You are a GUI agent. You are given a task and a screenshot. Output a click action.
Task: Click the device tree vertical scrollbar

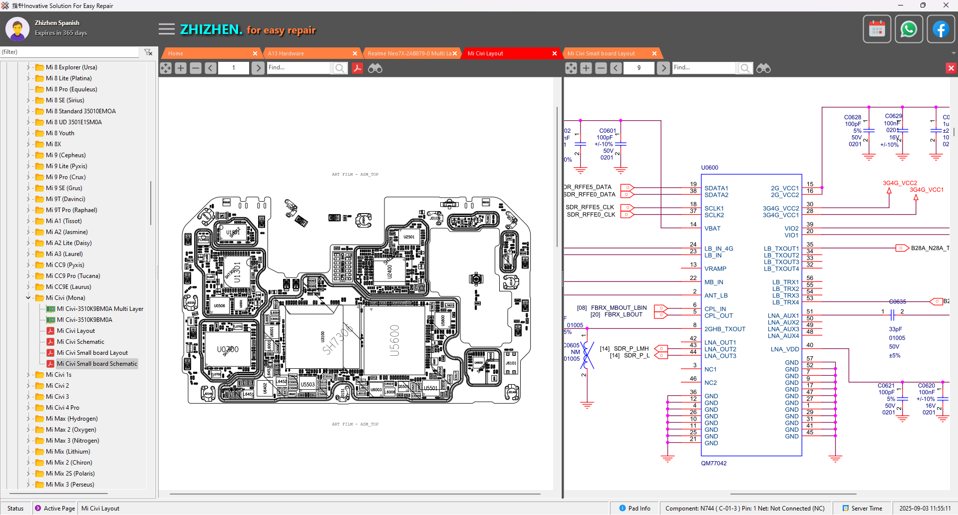tap(150, 203)
